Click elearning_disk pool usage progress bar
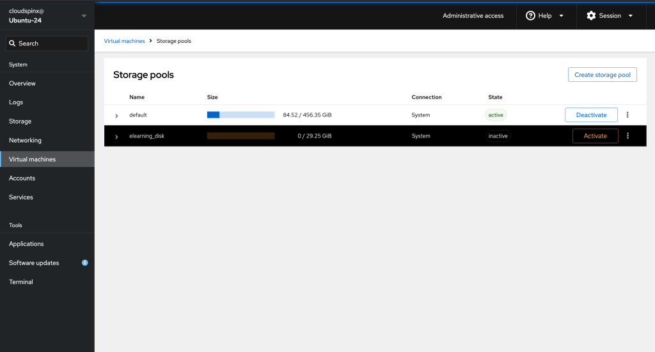Viewport: 655px width, 352px height. [241, 136]
